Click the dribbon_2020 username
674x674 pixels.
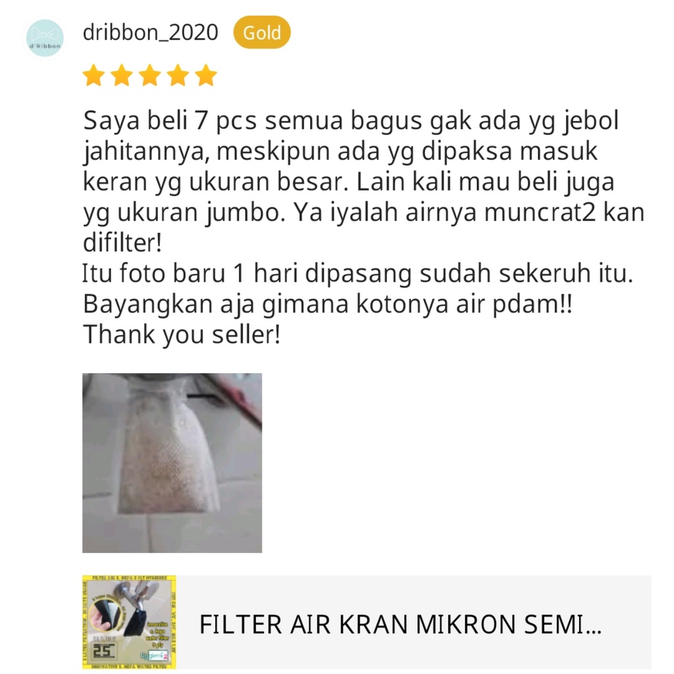pos(151,32)
